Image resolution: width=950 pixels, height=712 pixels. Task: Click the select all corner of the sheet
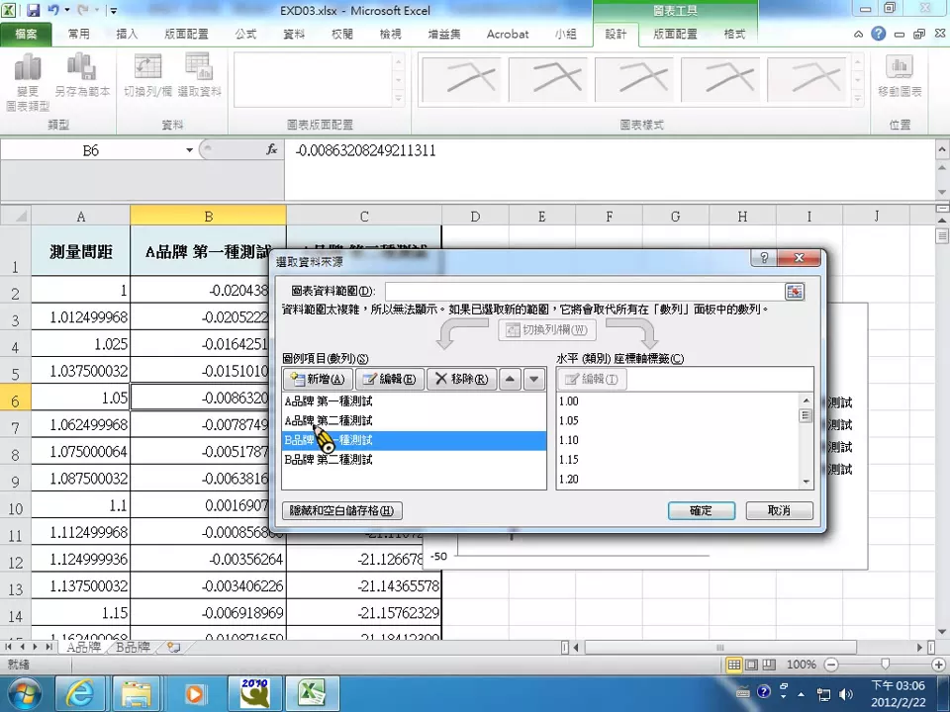pos(16,217)
